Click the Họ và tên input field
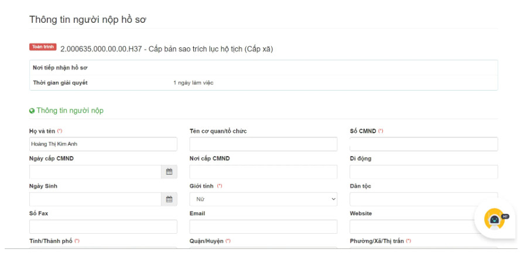 103,144
